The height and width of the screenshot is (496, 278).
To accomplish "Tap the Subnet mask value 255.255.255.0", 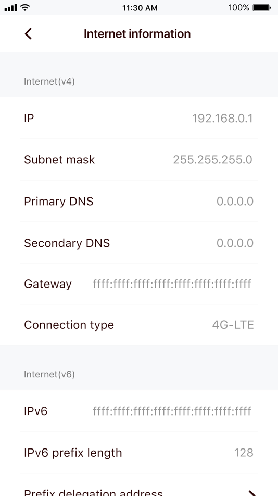I will click(x=213, y=160).
